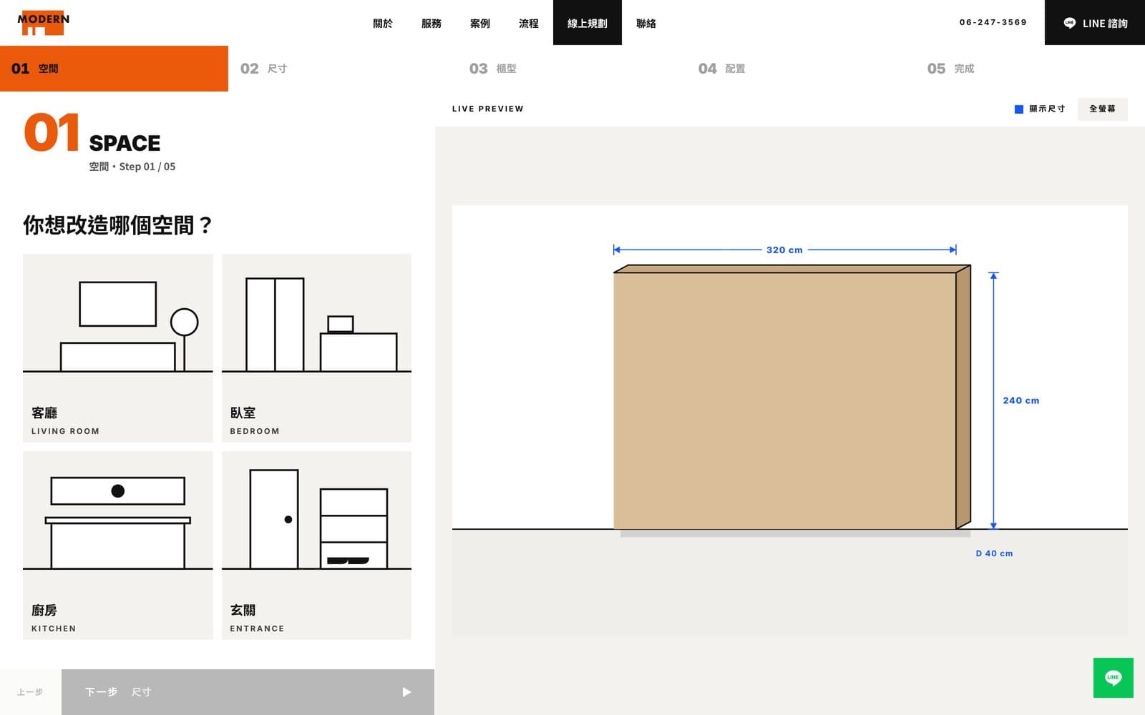
Task: Click the D 40 cm depth label
Action: (x=994, y=553)
